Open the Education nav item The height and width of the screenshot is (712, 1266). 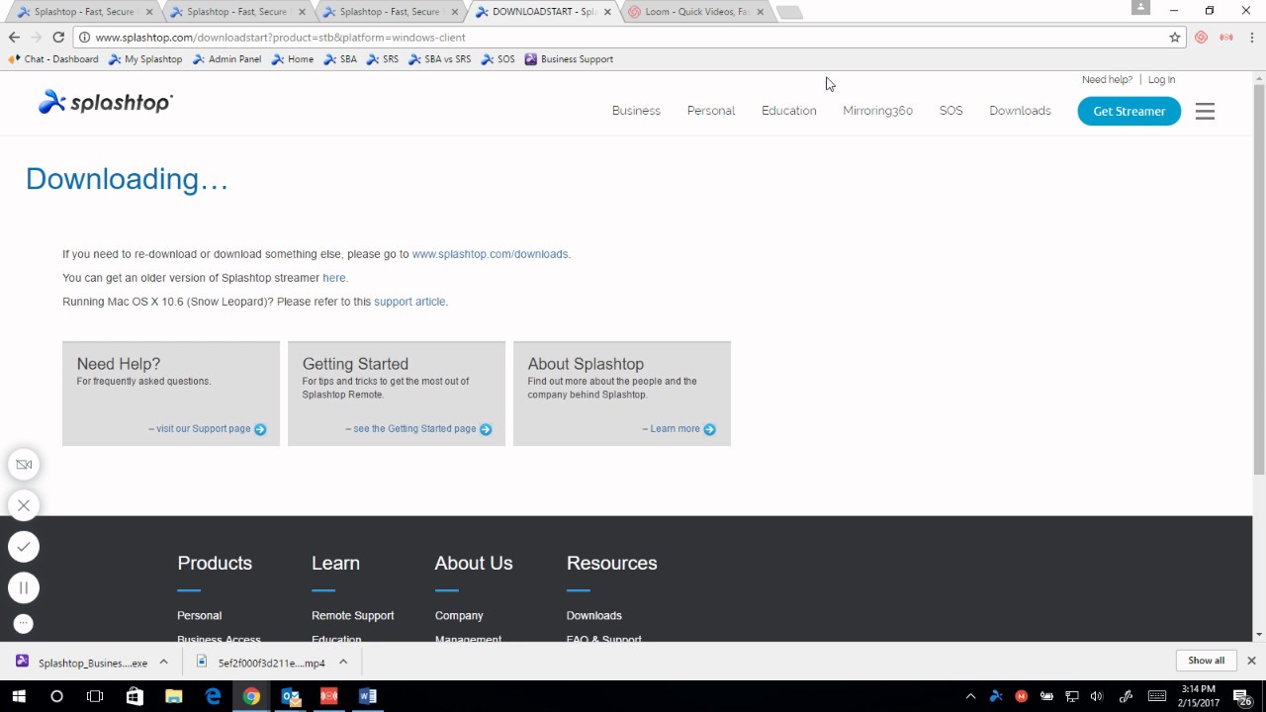click(x=789, y=111)
